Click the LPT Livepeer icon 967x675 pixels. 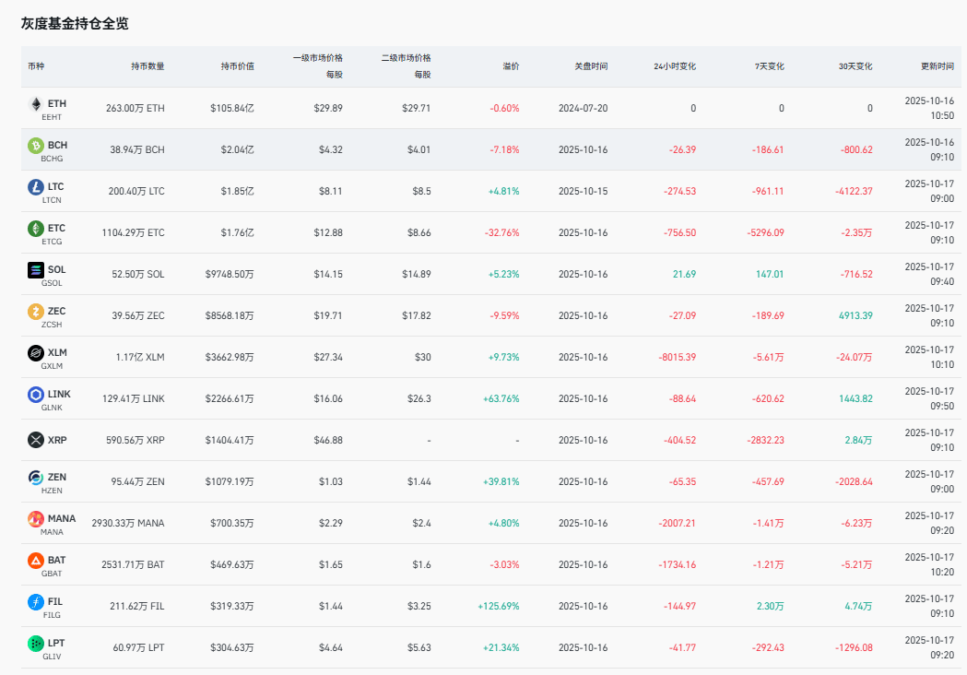36,644
